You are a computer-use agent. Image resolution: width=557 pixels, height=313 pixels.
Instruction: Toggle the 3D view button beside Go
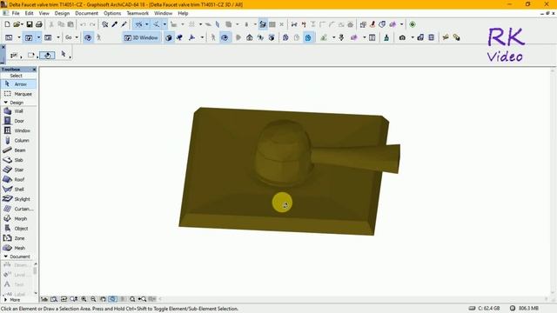point(88,37)
